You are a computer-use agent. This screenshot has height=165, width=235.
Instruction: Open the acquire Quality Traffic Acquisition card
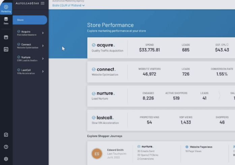(161, 48)
